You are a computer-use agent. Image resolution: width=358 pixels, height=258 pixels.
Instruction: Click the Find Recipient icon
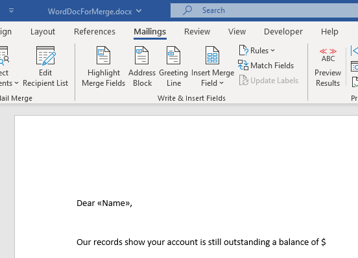354,66
